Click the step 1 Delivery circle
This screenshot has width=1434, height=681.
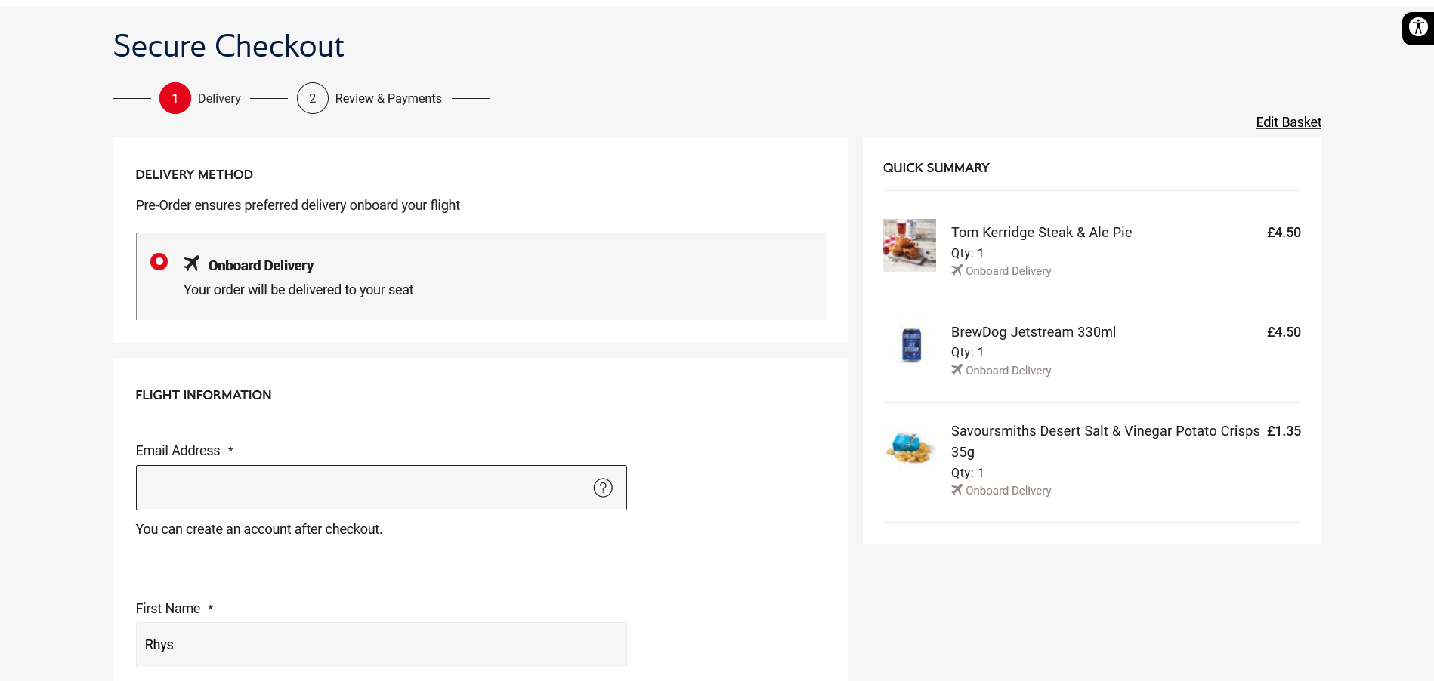point(175,98)
